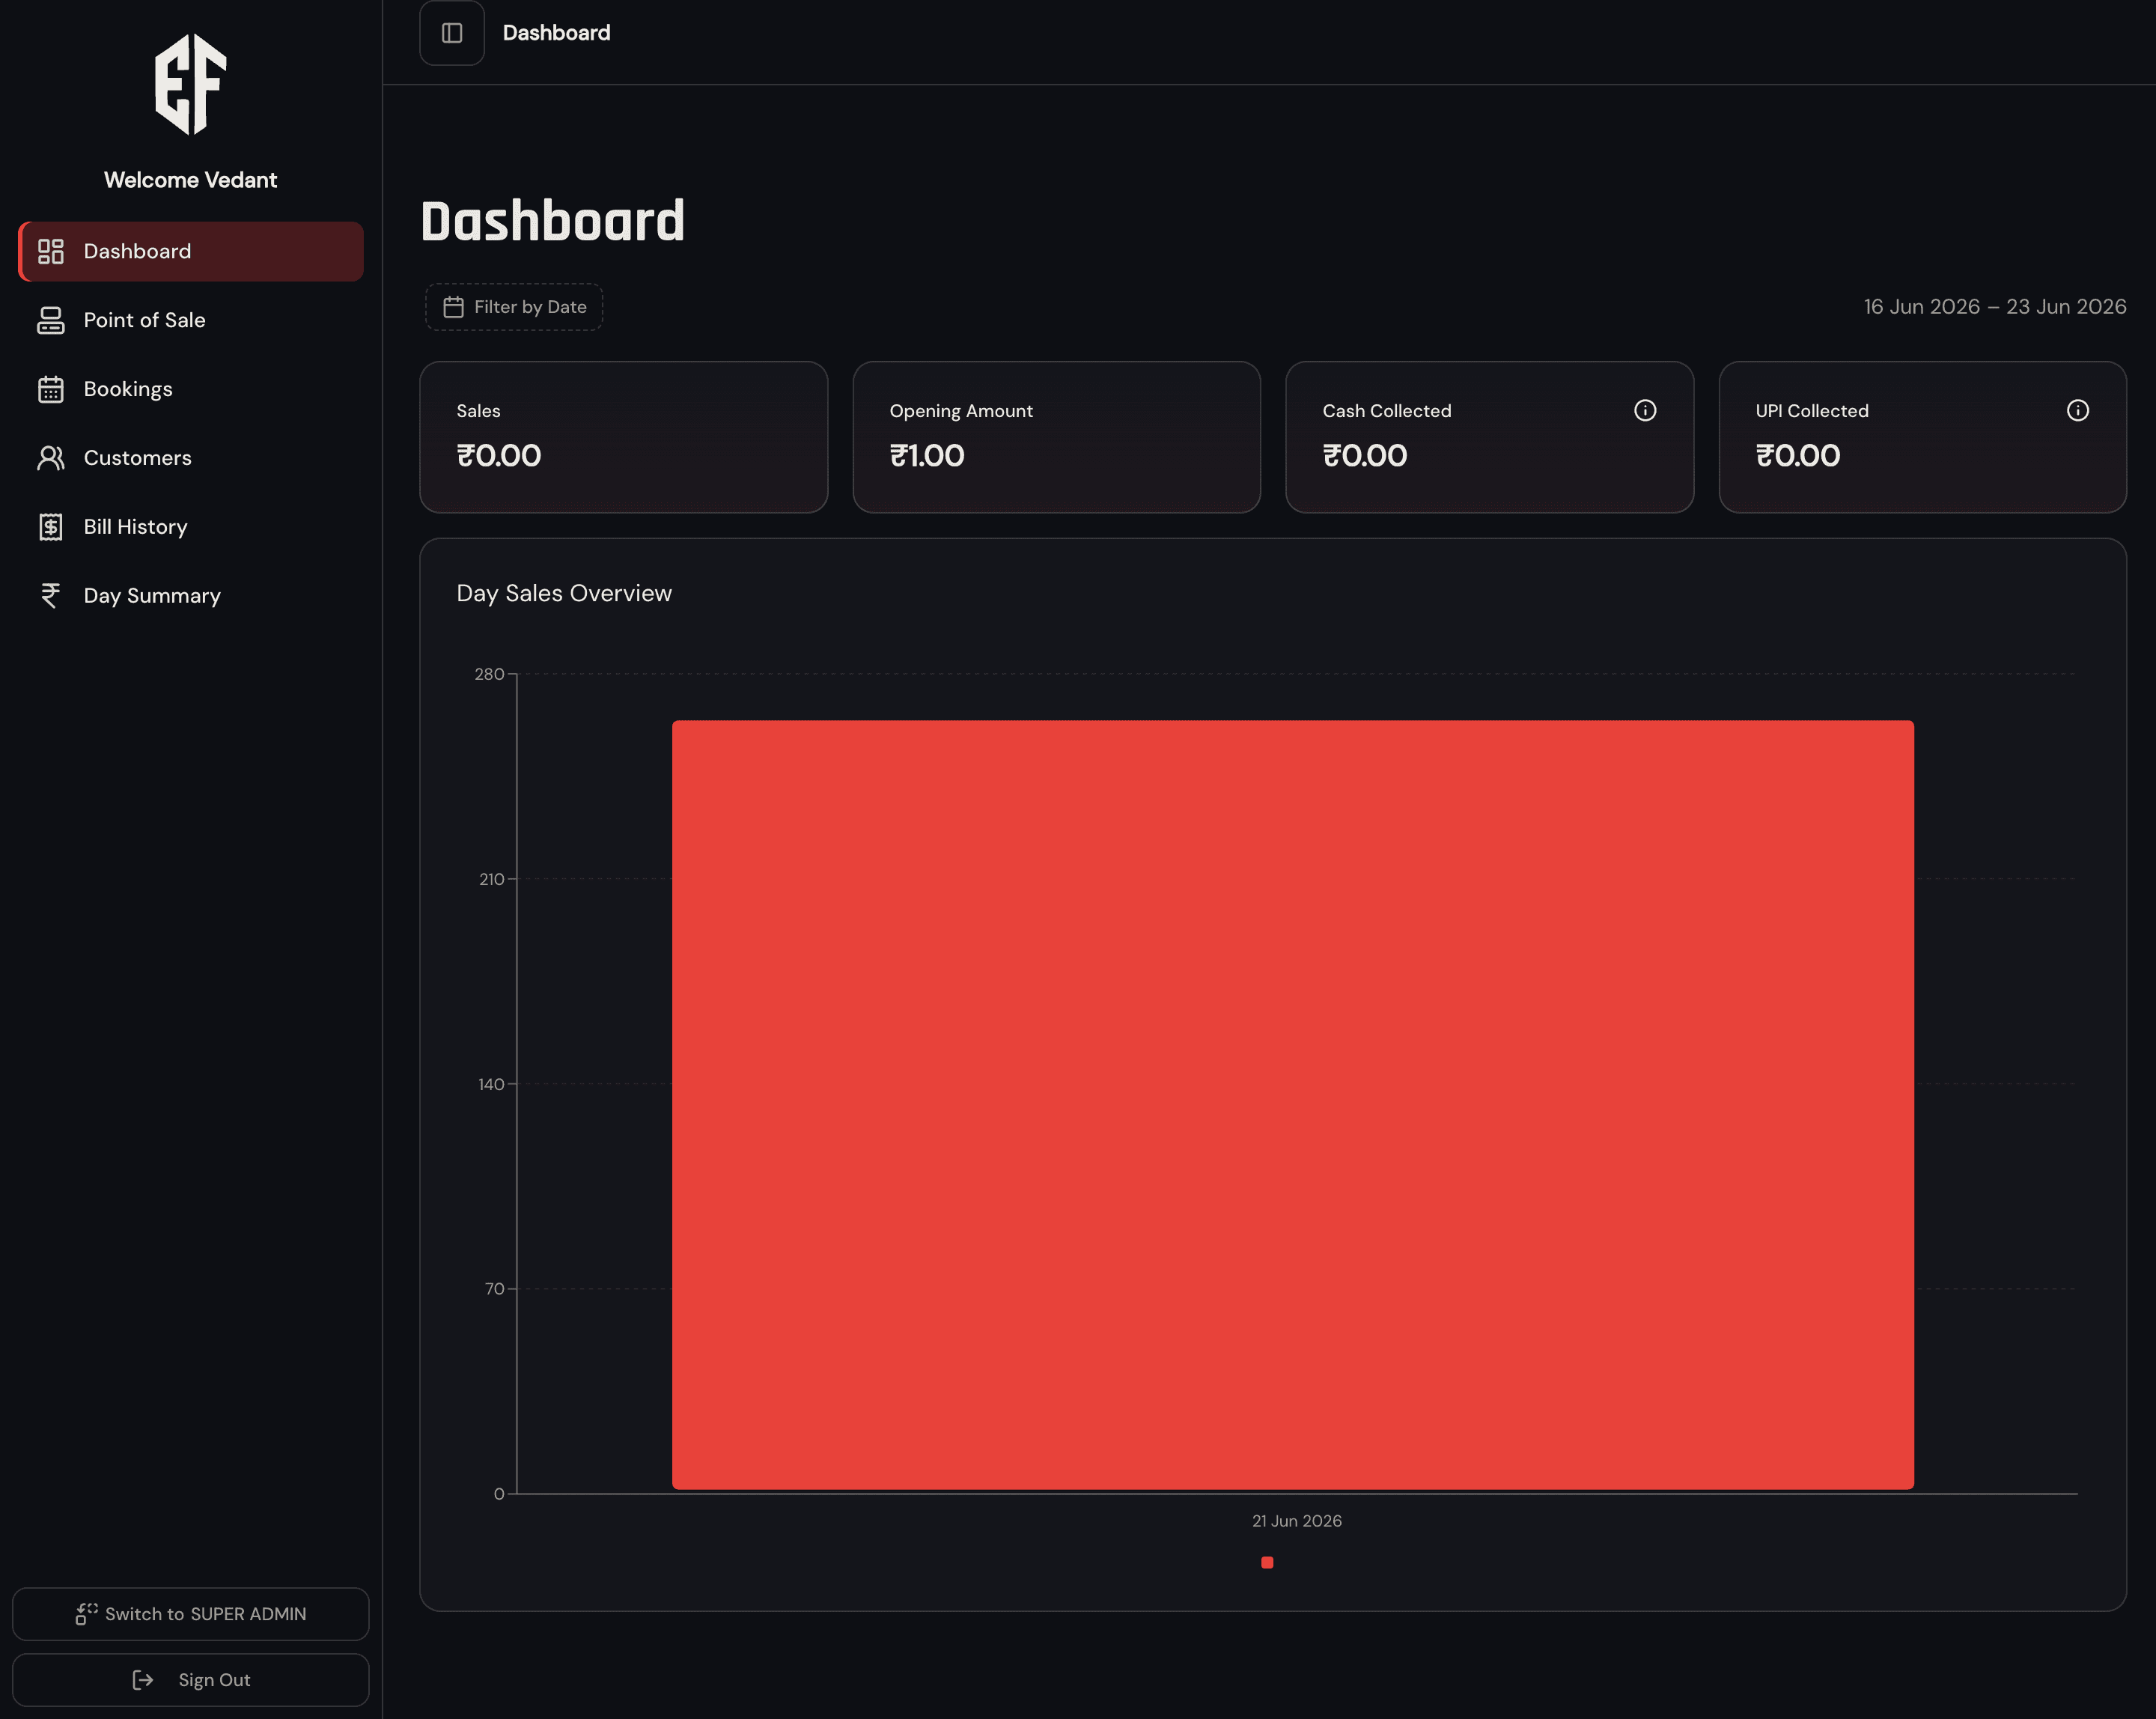
Task: Click the 140 y-axis label
Action: click(491, 1084)
